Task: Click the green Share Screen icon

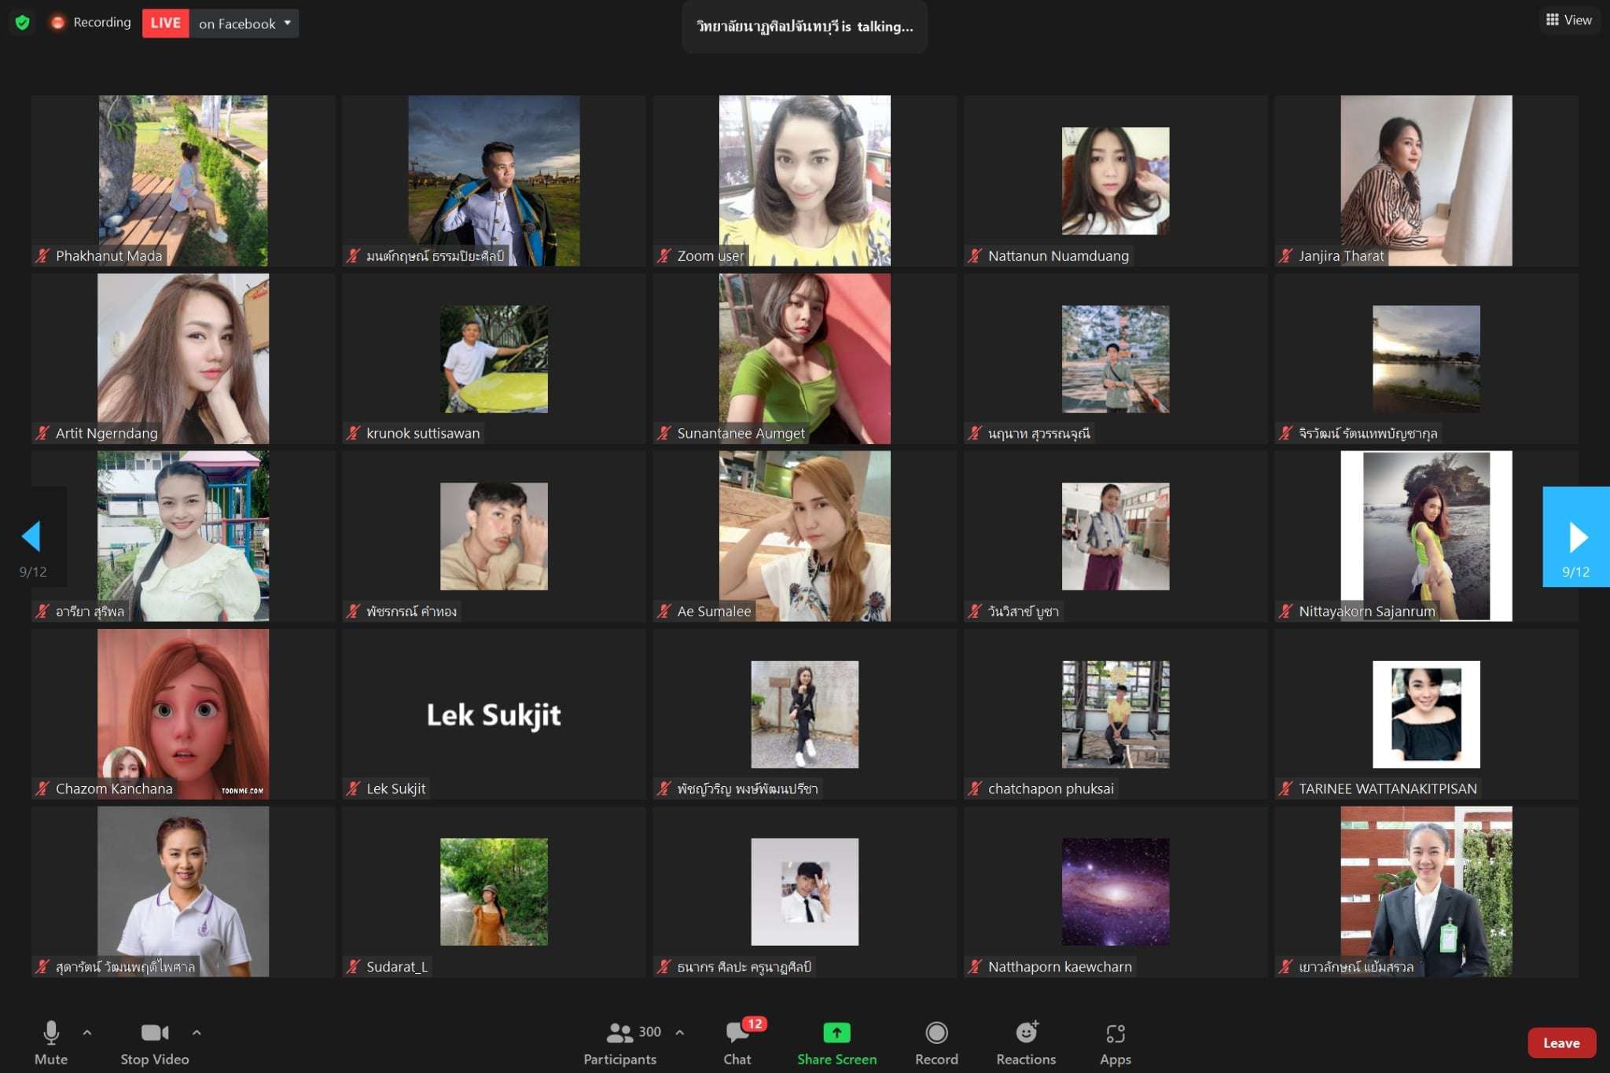Action: coord(836,1033)
